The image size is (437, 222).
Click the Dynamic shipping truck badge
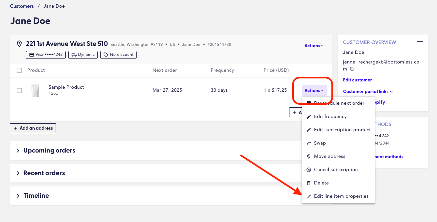tap(83, 55)
